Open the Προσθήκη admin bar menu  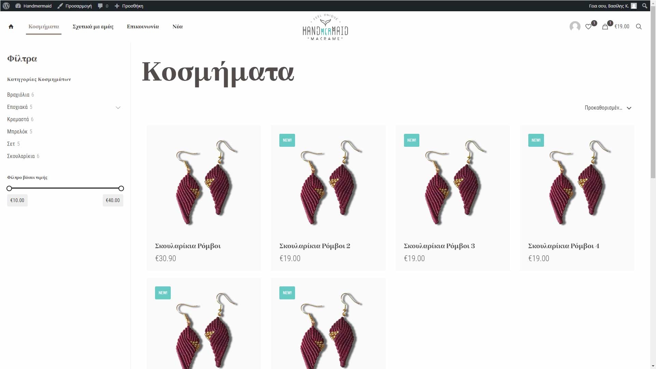point(129,6)
